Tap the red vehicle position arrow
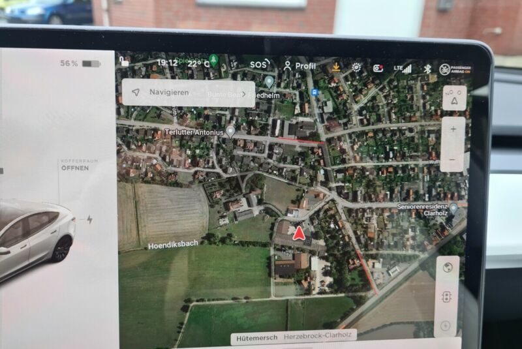This screenshot has width=522, height=349. point(299,233)
